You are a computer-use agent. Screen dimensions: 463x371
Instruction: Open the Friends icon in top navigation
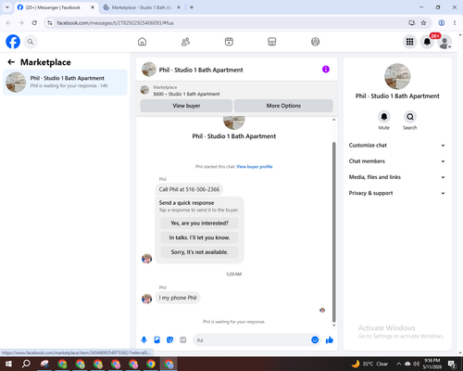click(x=185, y=42)
